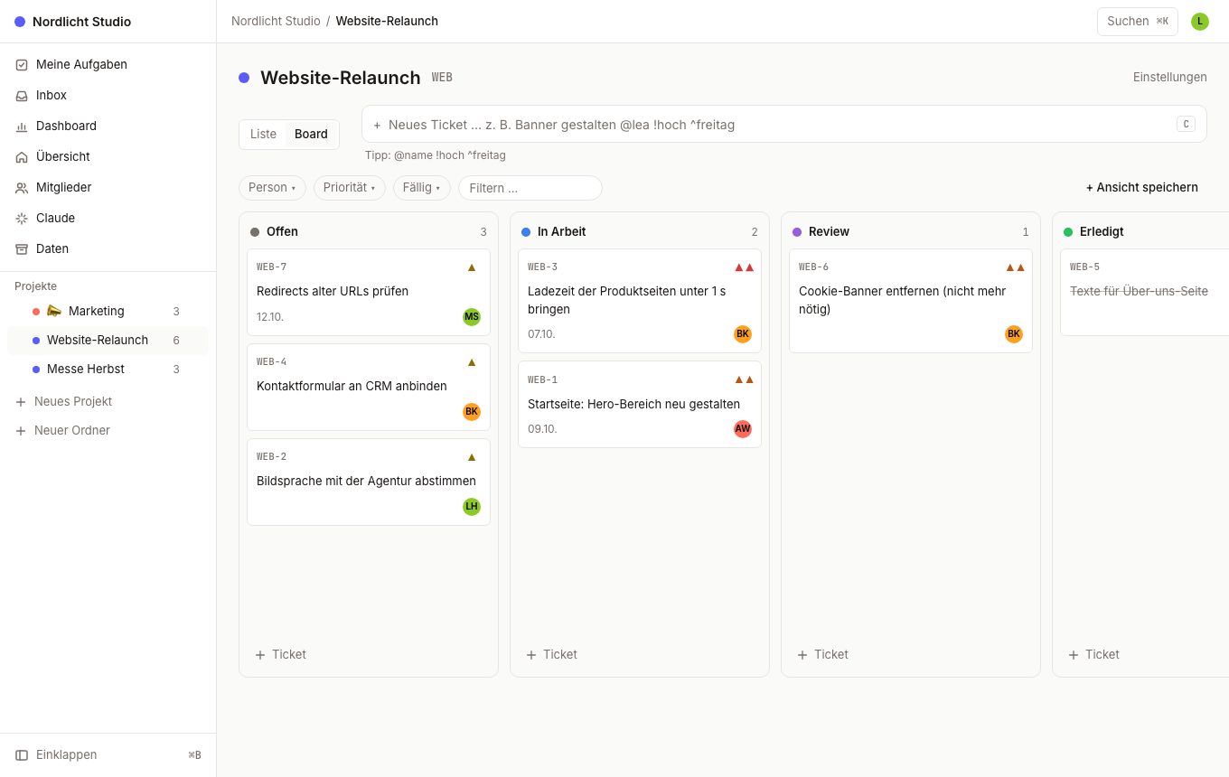Click the priority icon on WEB-6 card
The image size is (1229, 777).
1015,267
